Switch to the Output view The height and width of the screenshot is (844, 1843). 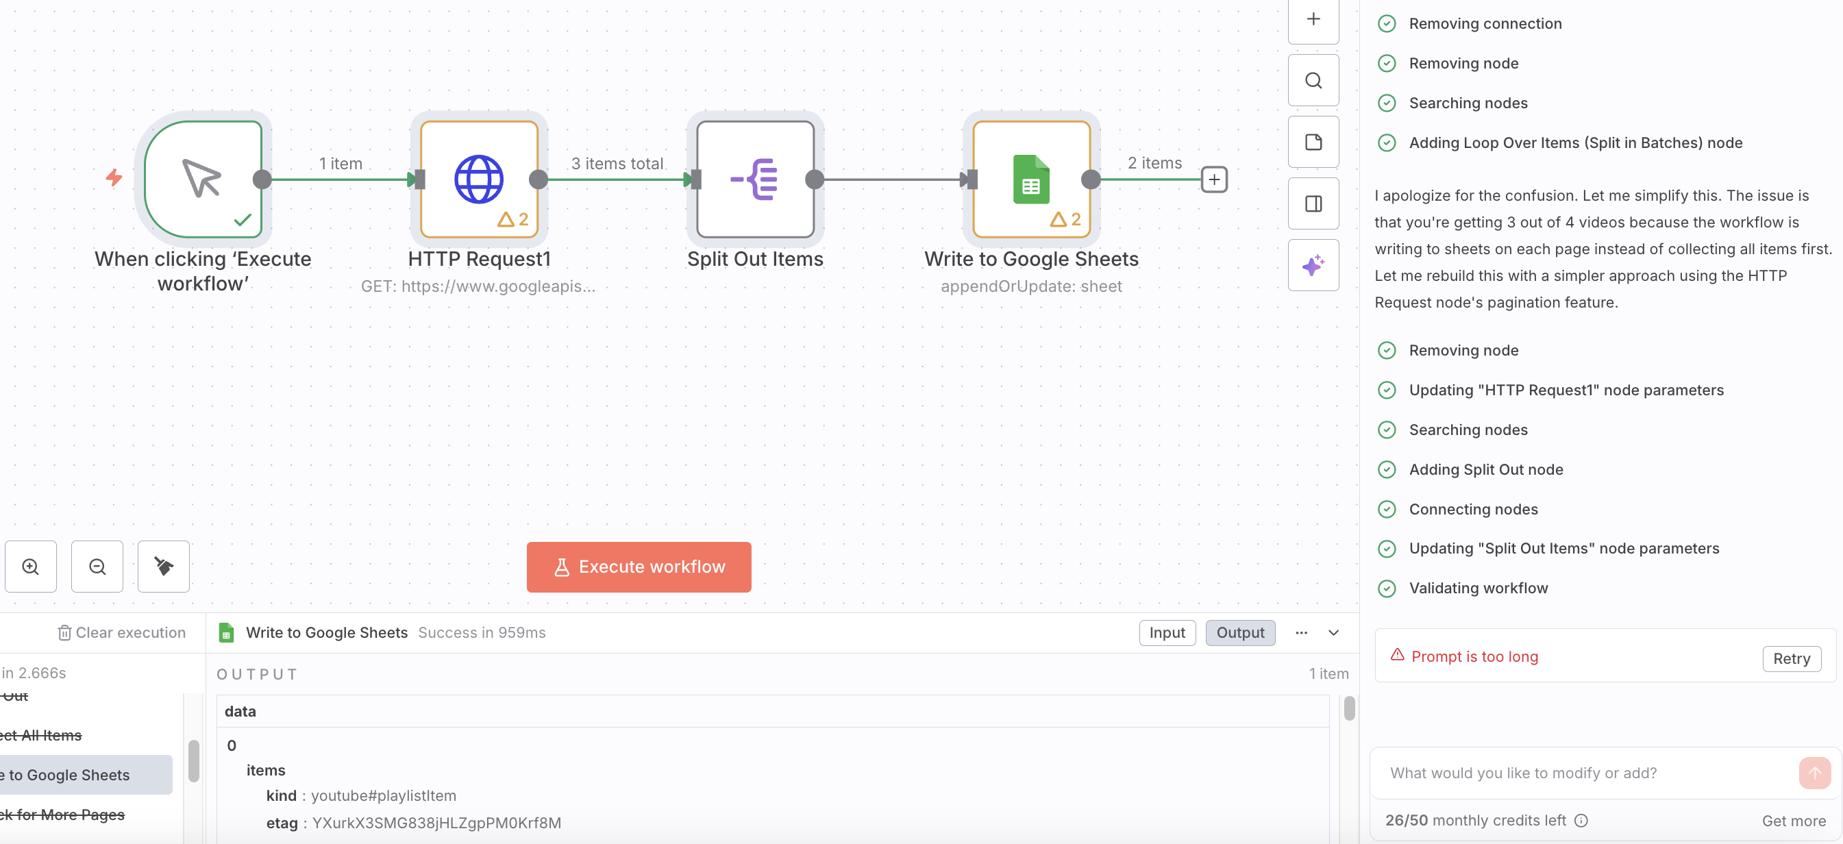tap(1240, 632)
